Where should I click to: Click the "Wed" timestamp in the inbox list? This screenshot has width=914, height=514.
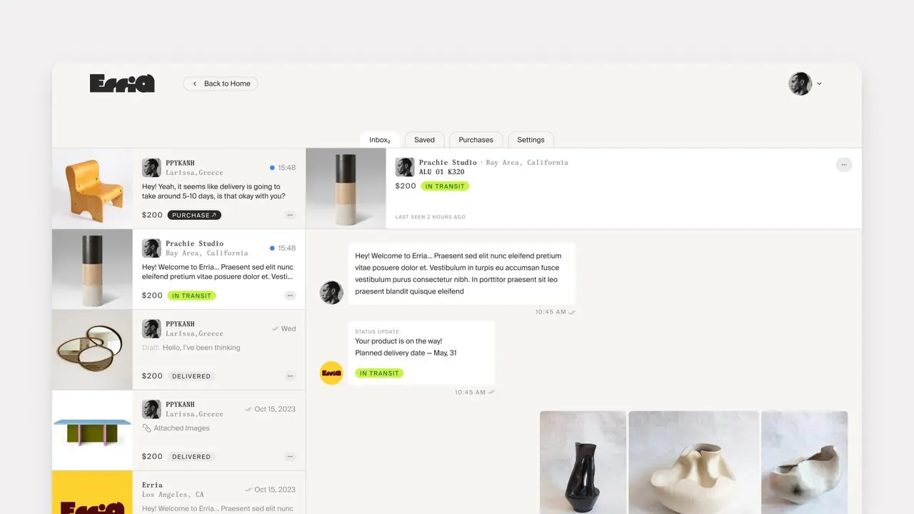[288, 329]
